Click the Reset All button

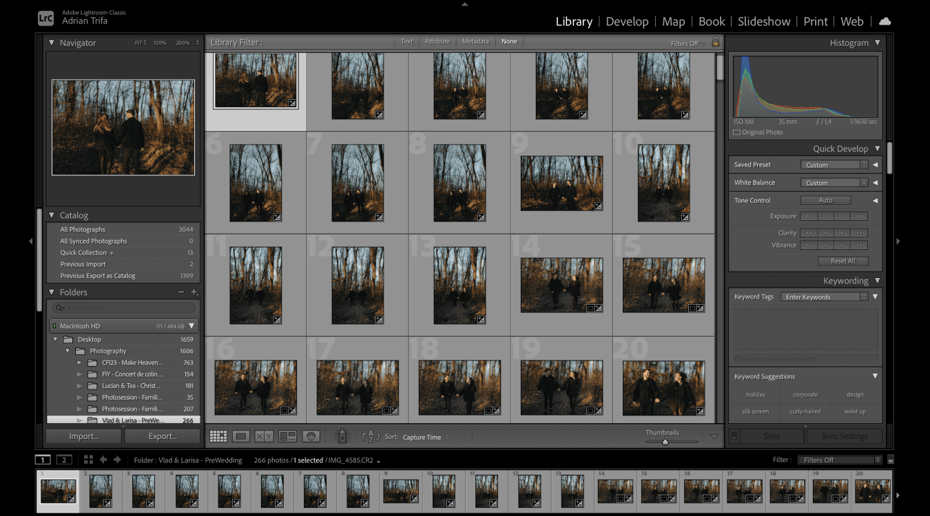point(843,261)
